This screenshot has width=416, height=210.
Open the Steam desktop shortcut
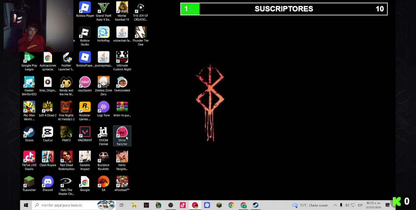point(29,134)
